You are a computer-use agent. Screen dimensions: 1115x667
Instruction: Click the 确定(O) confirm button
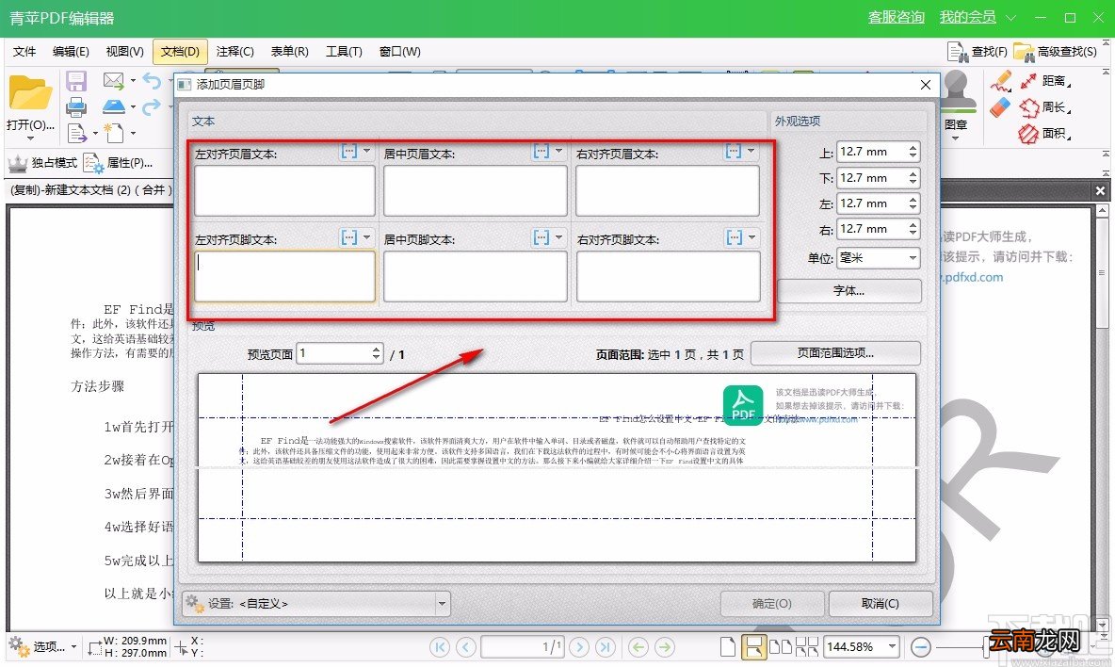tap(772, 604)
